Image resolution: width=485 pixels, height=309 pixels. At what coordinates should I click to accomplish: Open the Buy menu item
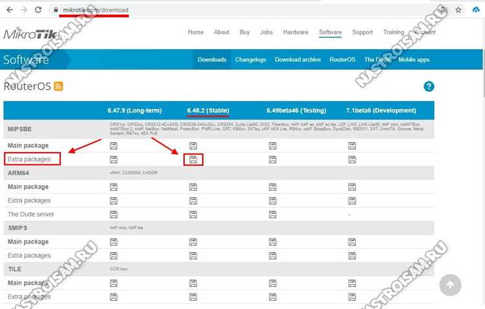244,32
